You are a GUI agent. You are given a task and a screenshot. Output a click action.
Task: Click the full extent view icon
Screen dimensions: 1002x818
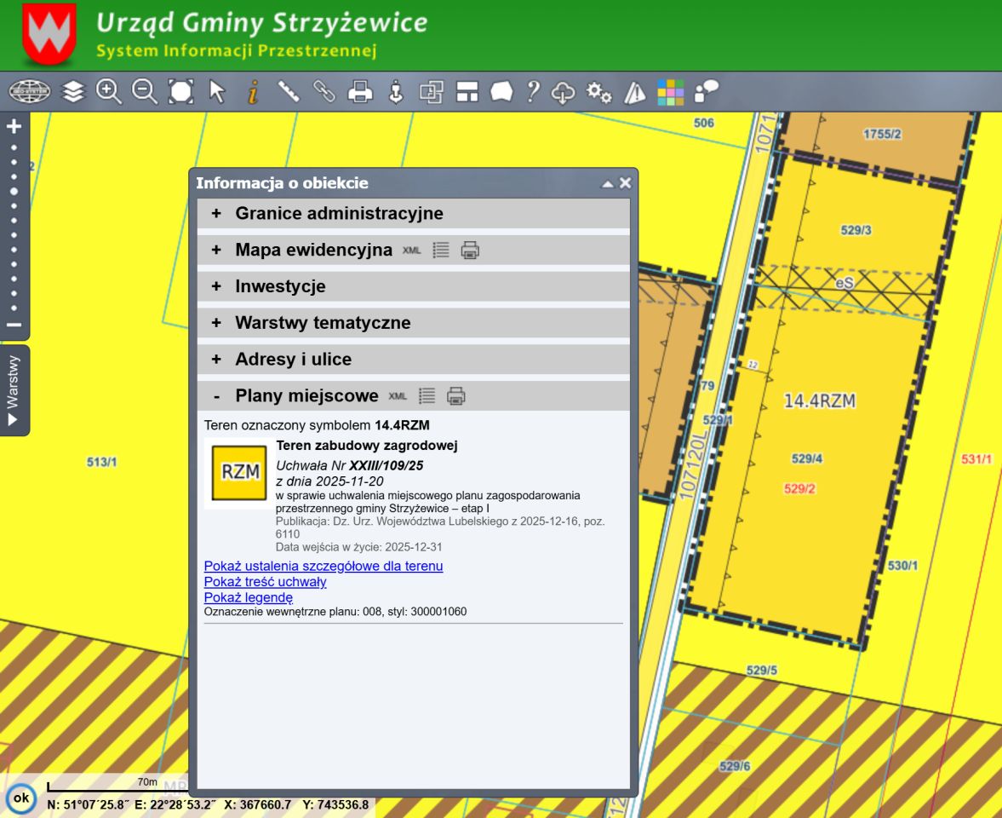[180, 92]
